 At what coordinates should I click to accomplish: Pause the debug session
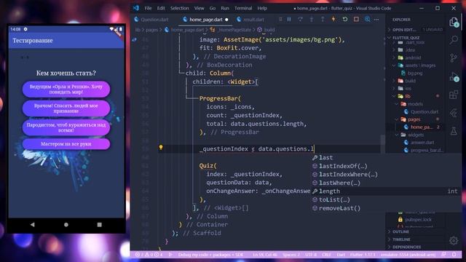coord(289,20)
